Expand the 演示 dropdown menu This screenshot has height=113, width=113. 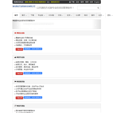24,15
